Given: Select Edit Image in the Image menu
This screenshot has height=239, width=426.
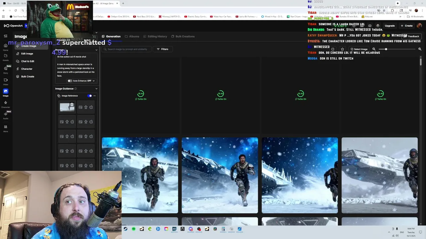Looking at the screenshot, I should tap(27, 53).
